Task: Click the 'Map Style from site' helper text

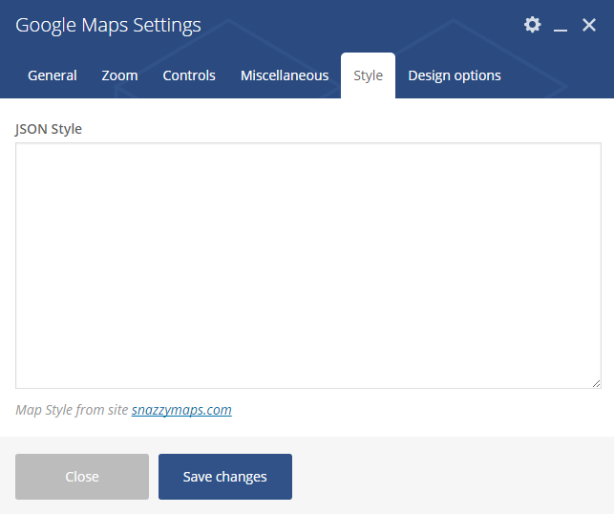Action: [72, 410]
